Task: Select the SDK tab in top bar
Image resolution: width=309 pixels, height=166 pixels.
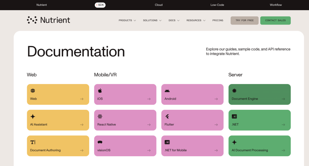Action: 100,5
